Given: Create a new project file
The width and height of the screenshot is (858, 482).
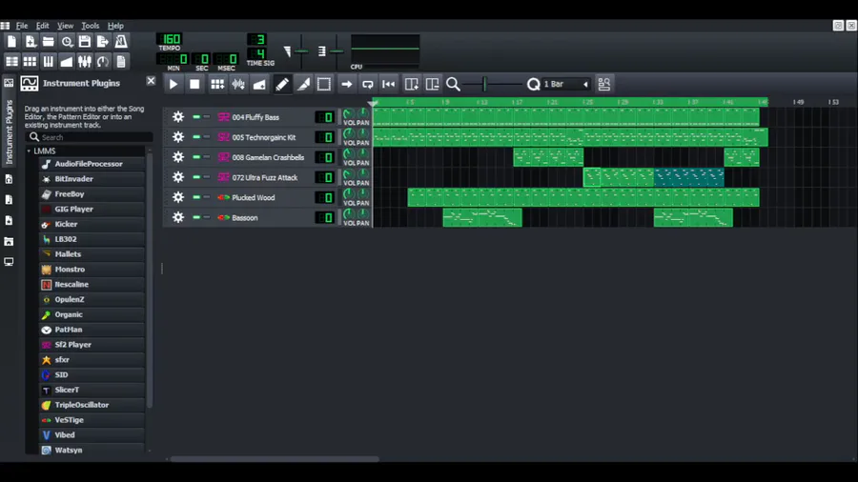Looking at the screenshot, I should tap(11, 42).
